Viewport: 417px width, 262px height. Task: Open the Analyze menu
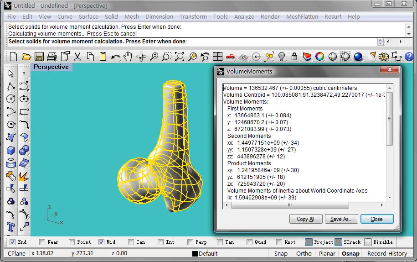point(244,16)
